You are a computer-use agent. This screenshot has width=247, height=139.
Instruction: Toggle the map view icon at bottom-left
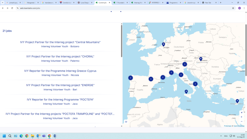tap(126, 122)
